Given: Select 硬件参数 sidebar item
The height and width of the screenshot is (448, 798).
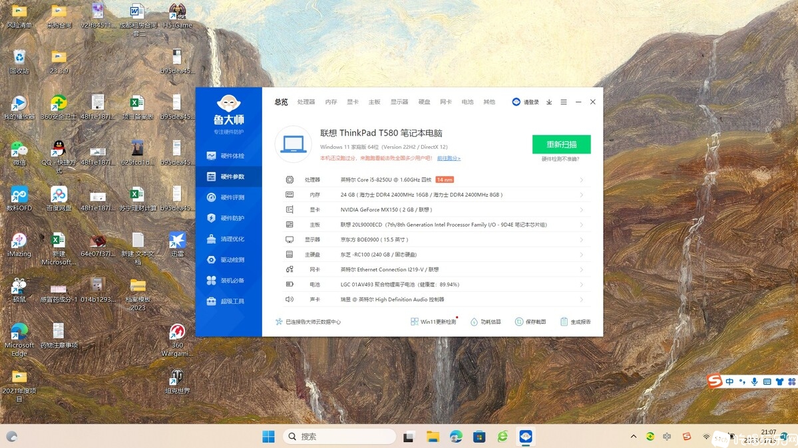Looking at the screenshot, I should point(228,176).
